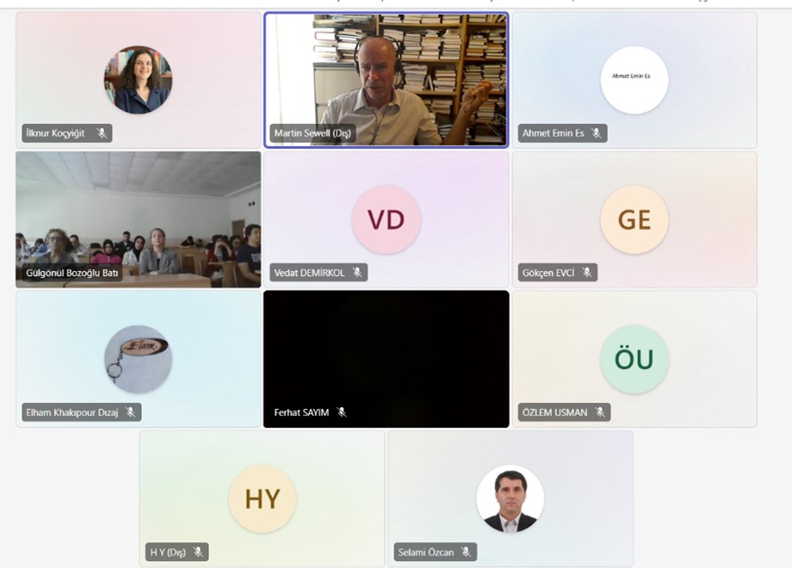Click the Martin Sewell (Dış) name label
The image size is (792, 568).
point(312,133)
